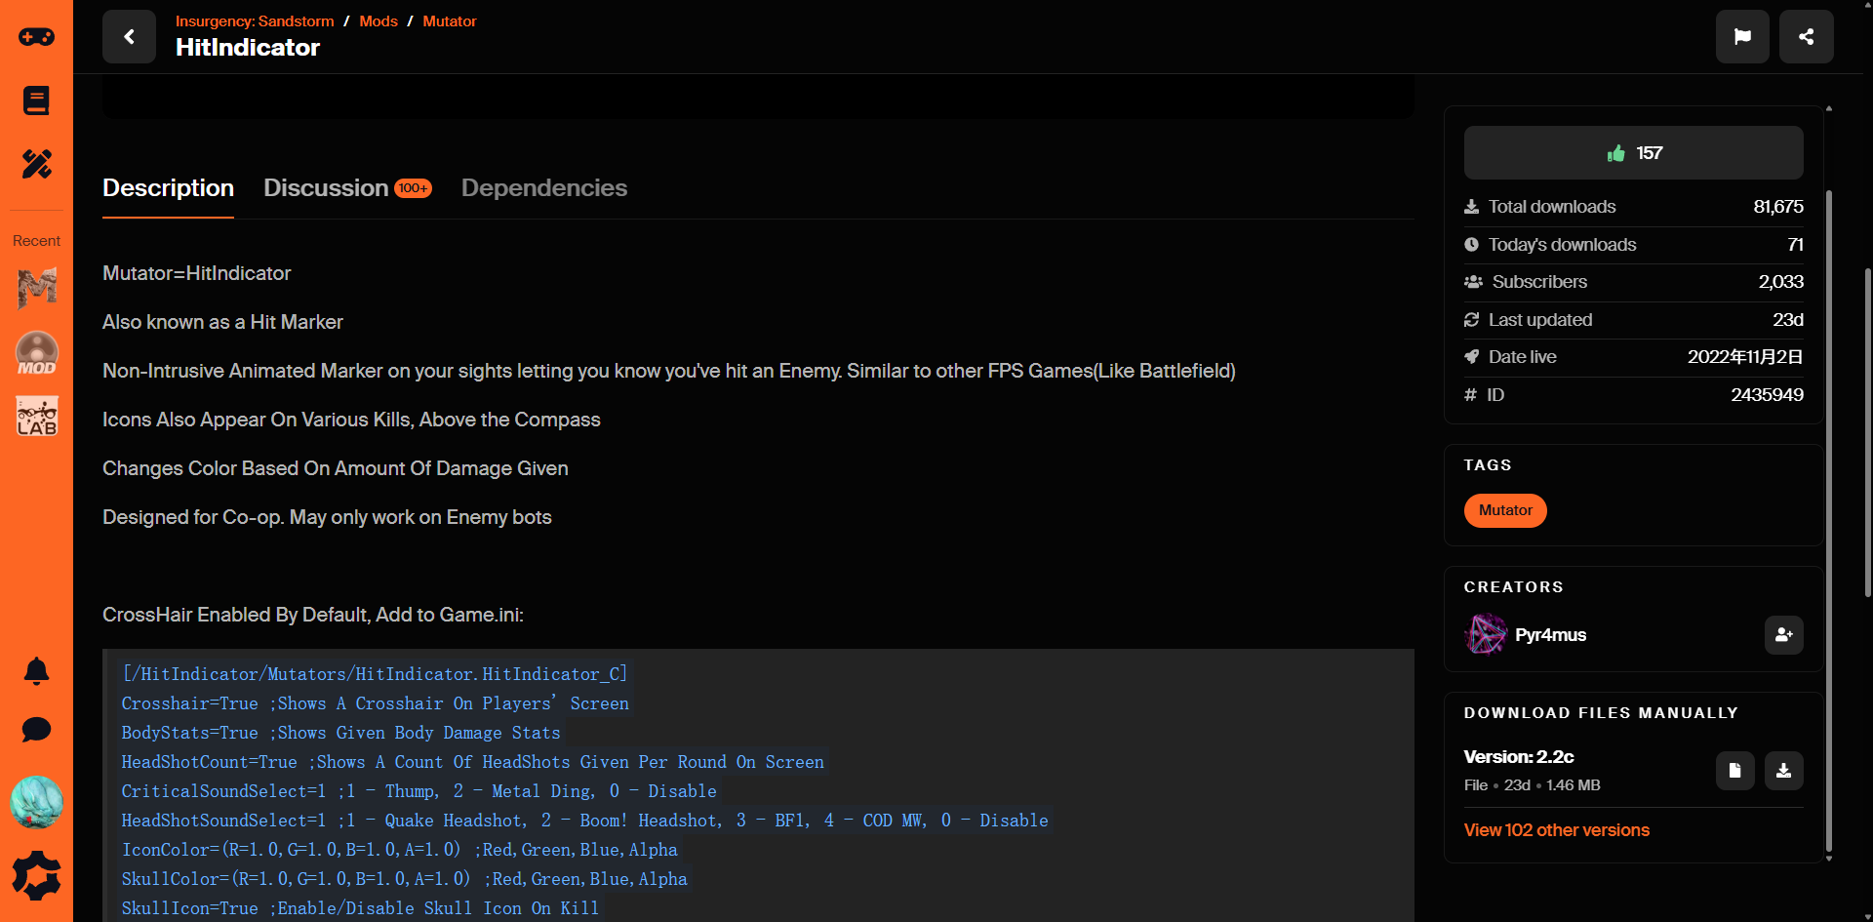
Task: Click the 100+ discussion badge
Action: (x=413, y=188)
